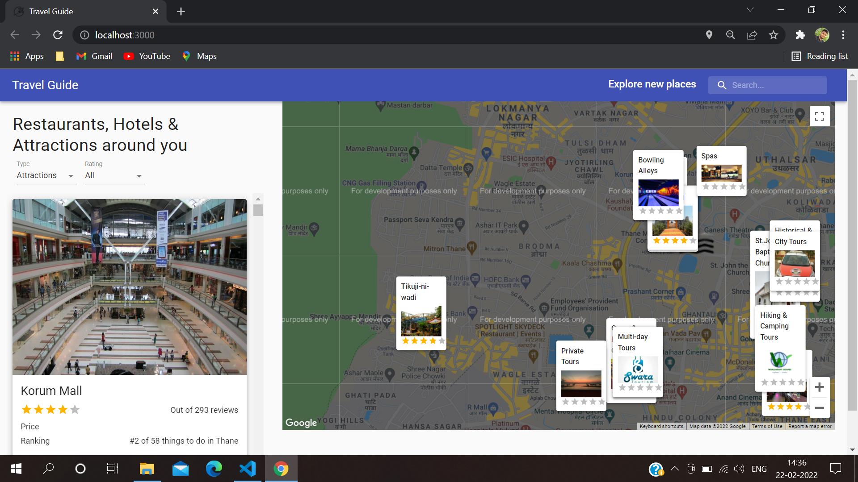Open the Cortana circle icon
Image resolution: width=858 pixels, height=482 pixels.
pyautogui.click(x=80, y=469)
